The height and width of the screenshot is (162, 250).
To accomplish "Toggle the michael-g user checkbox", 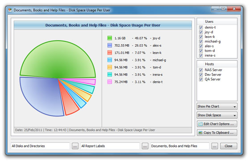I will [201, 42].
